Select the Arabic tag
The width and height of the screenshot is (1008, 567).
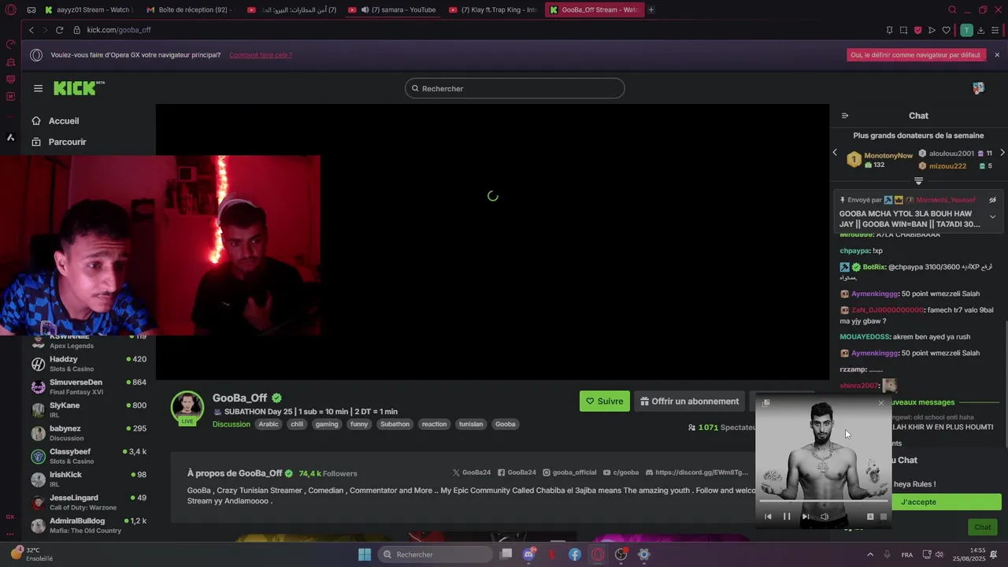point(269,424)
